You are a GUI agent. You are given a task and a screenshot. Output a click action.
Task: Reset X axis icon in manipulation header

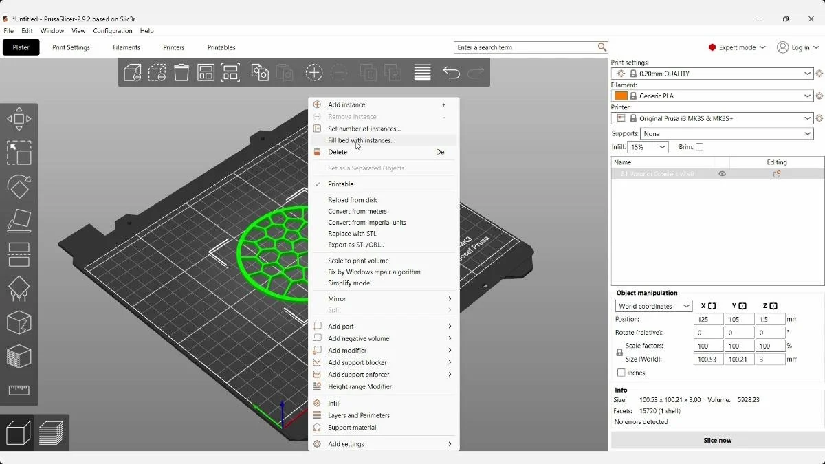[x=712, y=306]
